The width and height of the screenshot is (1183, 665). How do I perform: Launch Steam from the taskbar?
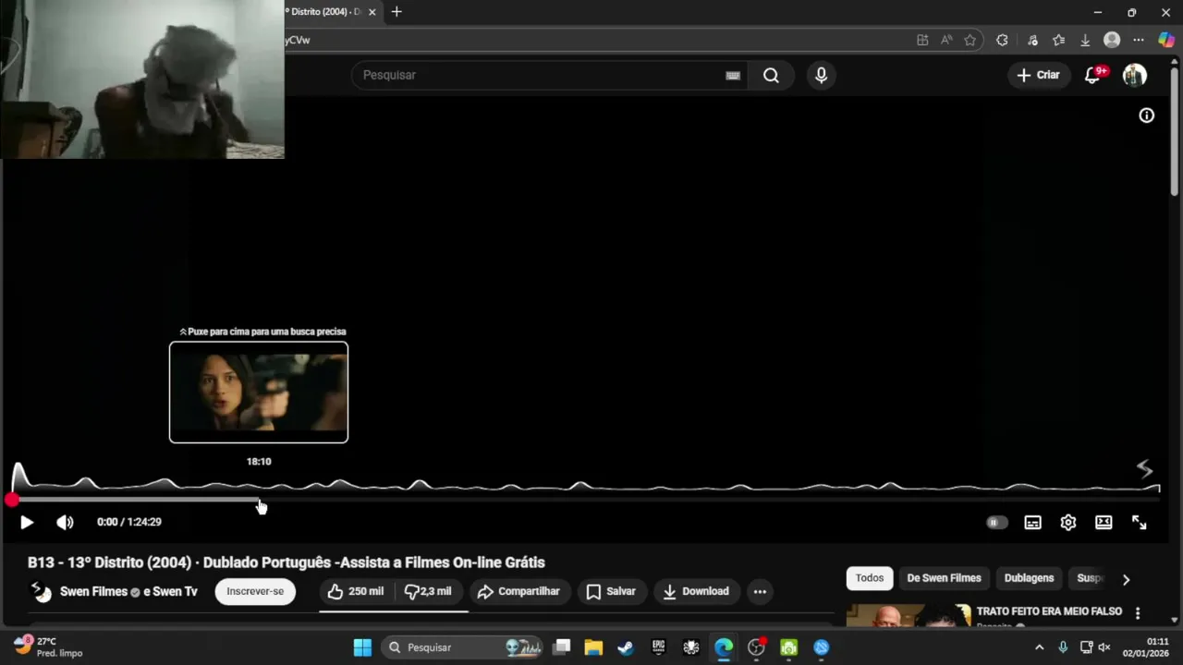626,647
